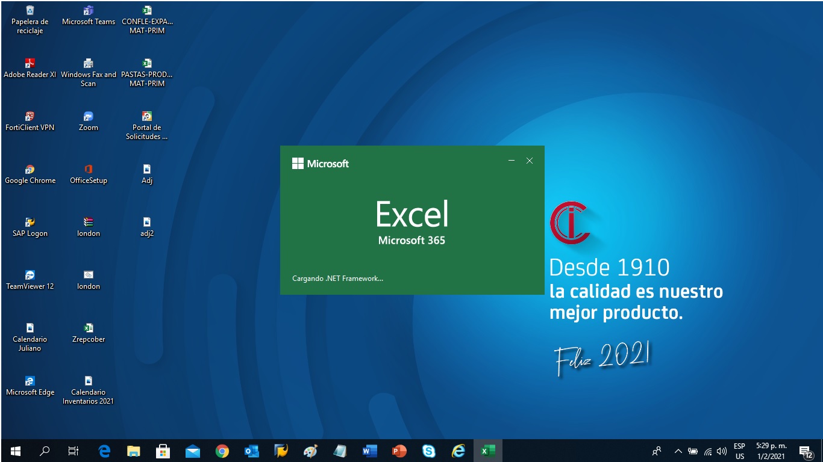Select the PASTAS-PROD MAT-PRIM Excel file
Viewport: 823px width, 462px height.
(147, 73)
